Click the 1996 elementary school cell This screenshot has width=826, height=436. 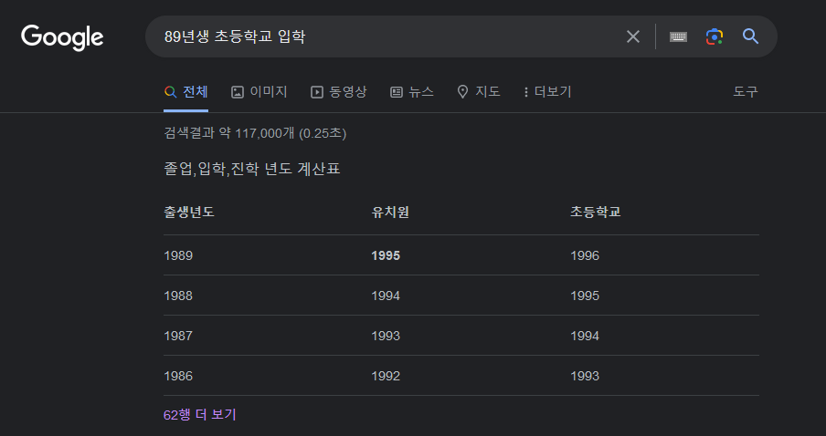click(585, 255)
